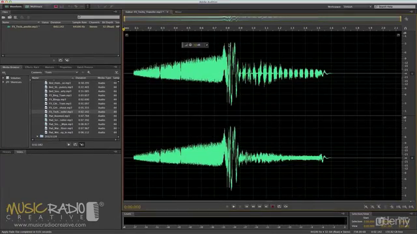Switch to Waveform editor view
The height and width of the screenshot is (234, 417).
point(13,6)
